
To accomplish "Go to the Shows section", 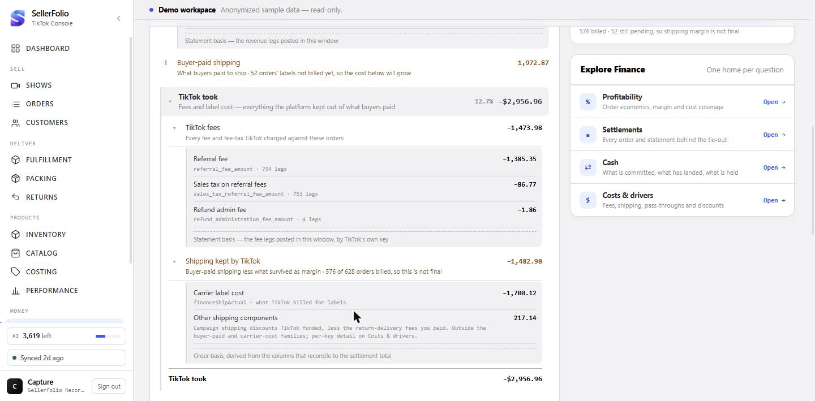I will coord(66,85).
